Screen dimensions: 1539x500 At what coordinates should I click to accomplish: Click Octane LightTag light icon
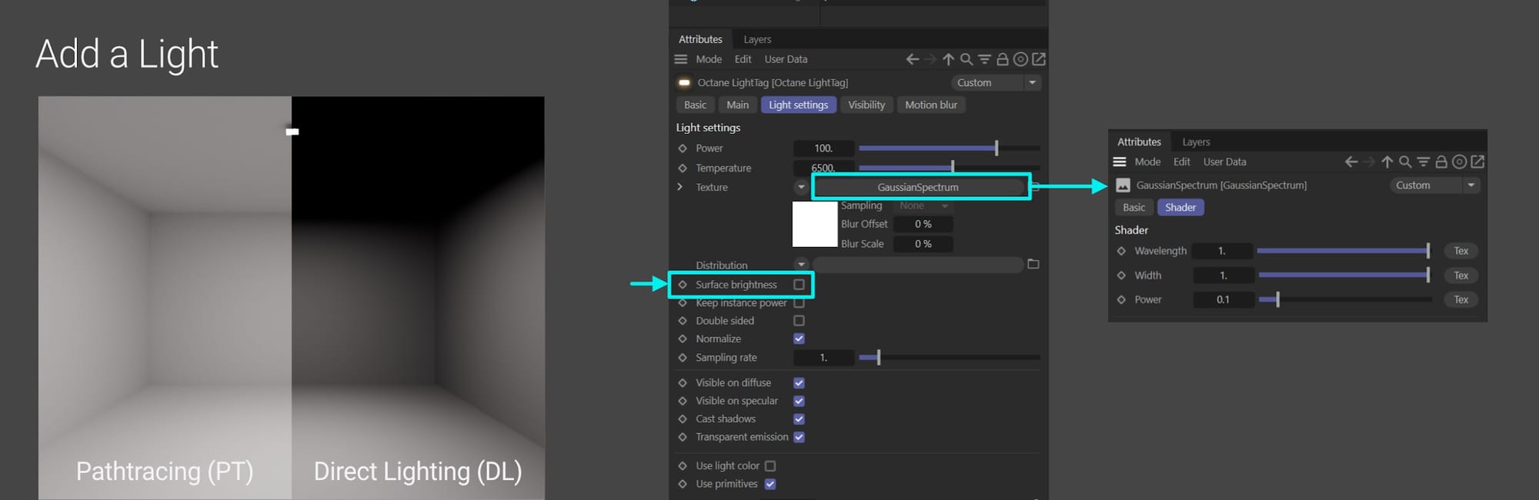click(684, 82)
